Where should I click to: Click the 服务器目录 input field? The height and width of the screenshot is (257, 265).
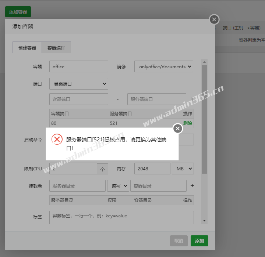tap(77, 186)
